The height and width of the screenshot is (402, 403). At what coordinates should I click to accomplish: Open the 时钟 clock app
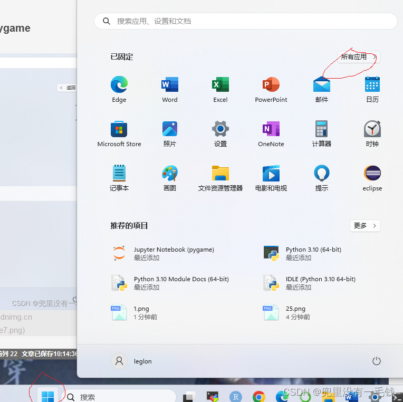(372, 133)
